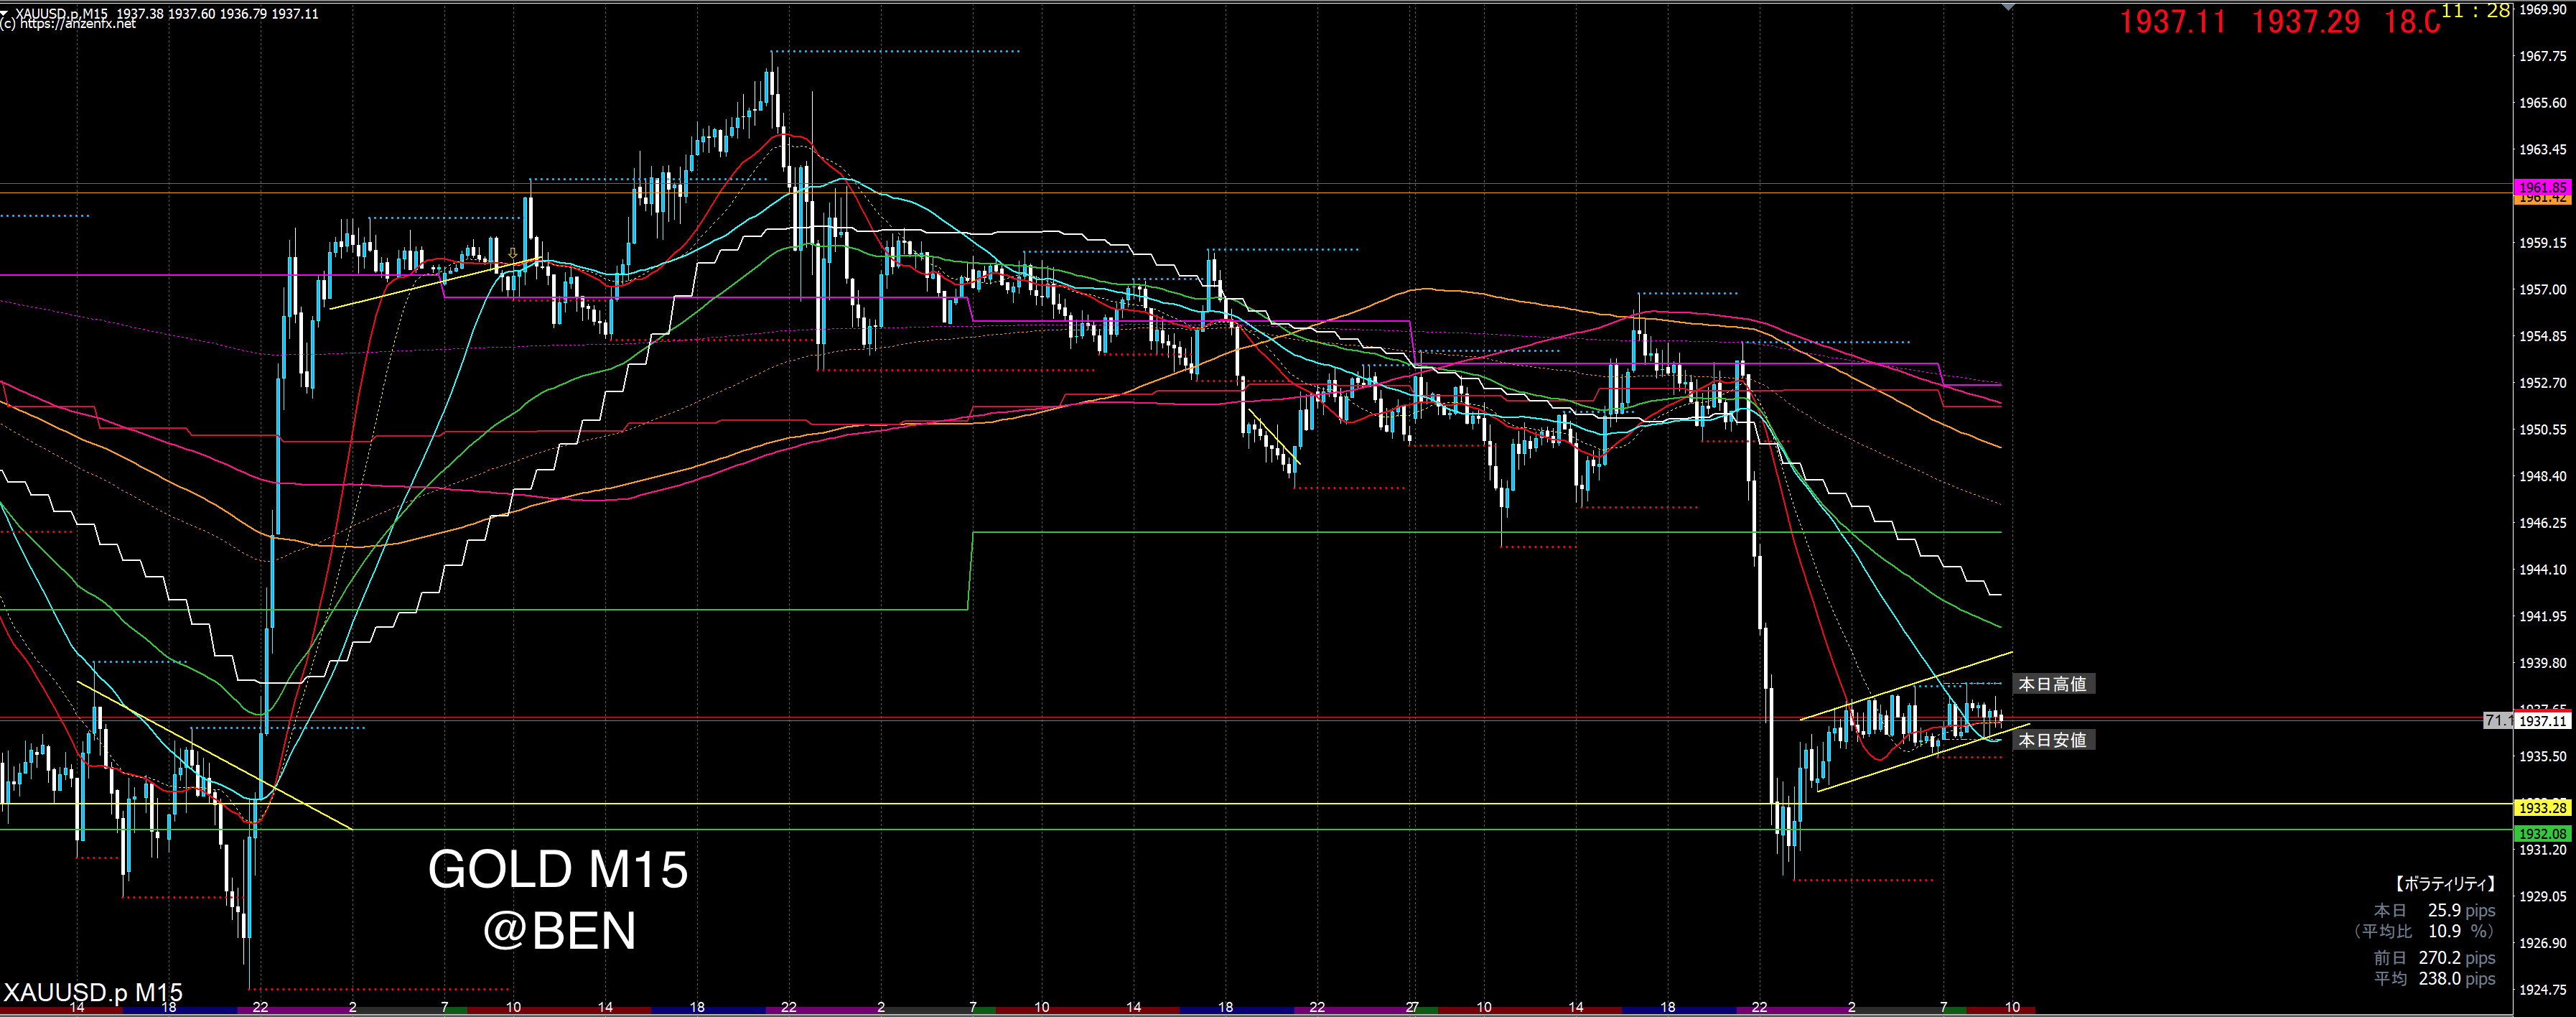Click the XAUUSD.p M15 label at bottom left
Screen dimensions: 2576x1017
(x=92, y=993)
